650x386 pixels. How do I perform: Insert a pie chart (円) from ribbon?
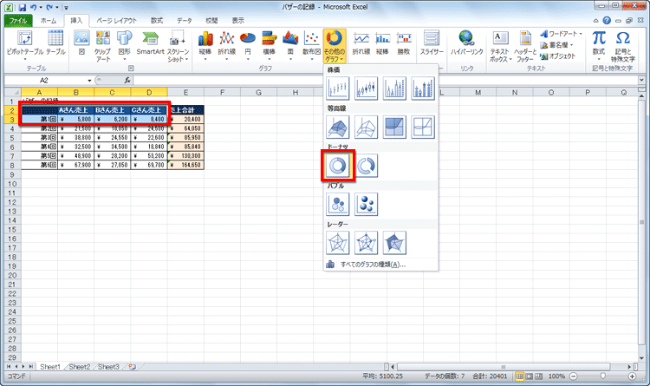[x=247, y=45]
